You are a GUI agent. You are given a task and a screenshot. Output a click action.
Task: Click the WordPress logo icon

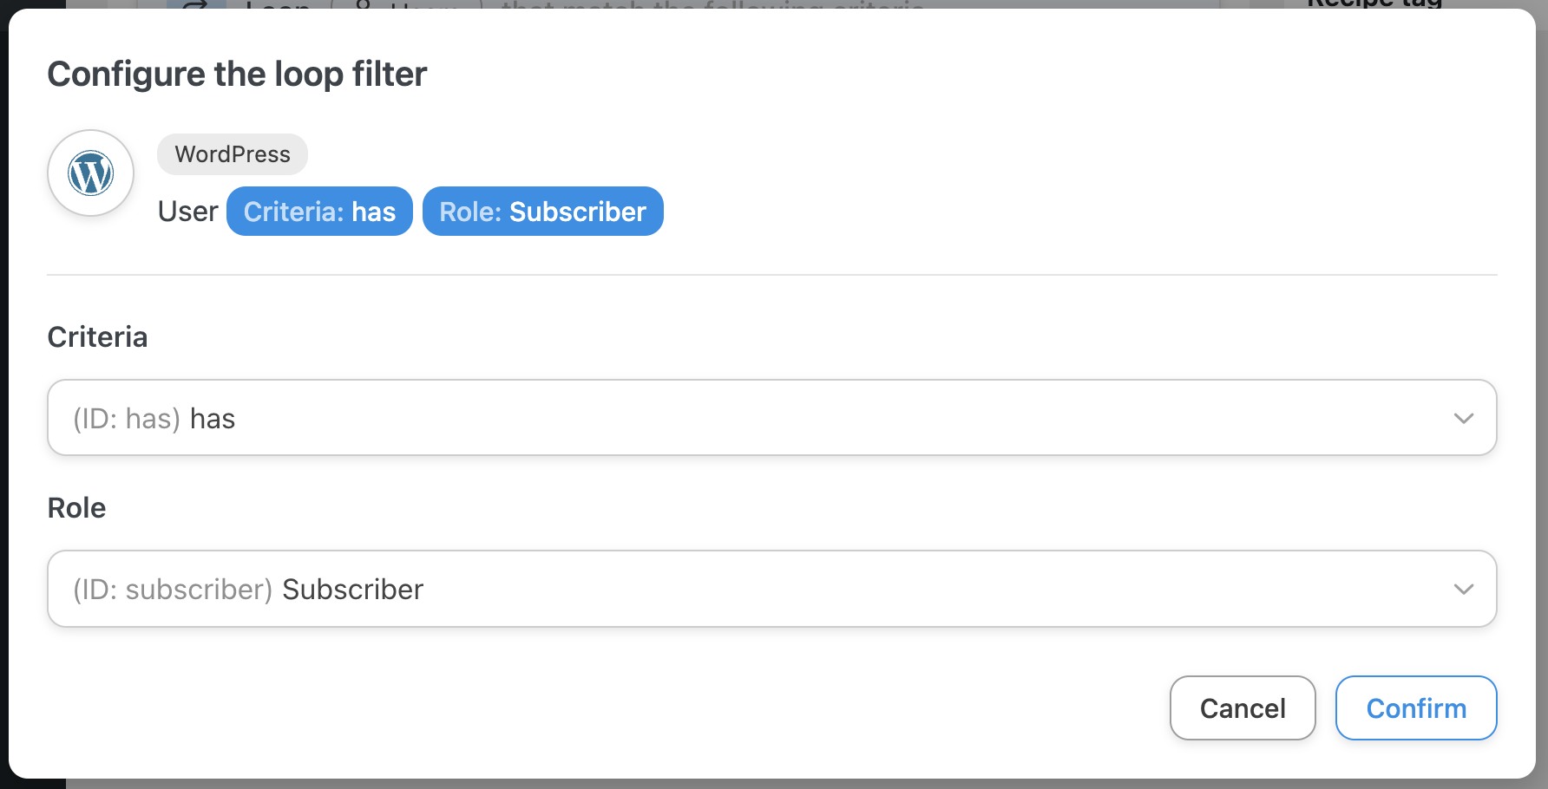[x=91, y=173]
